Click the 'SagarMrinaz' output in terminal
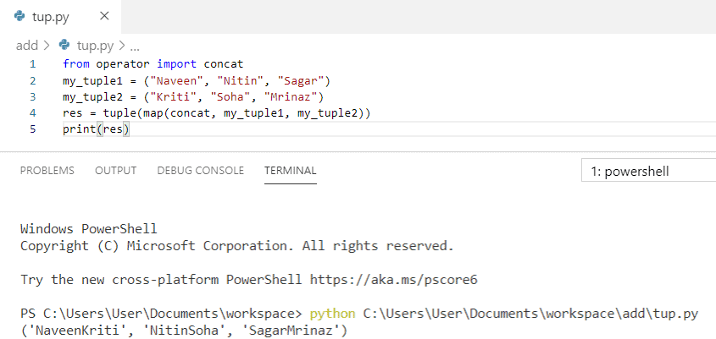Image resolution: width=716 pixels, height=339 pixels. pyautogui.click(x=294, y=330)
